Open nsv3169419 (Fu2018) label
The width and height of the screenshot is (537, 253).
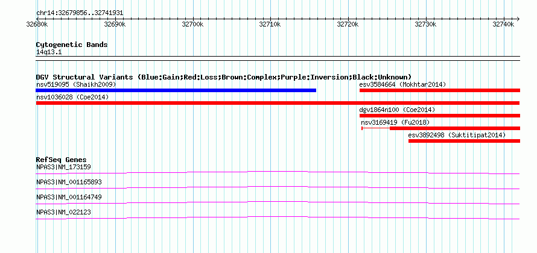395,122
